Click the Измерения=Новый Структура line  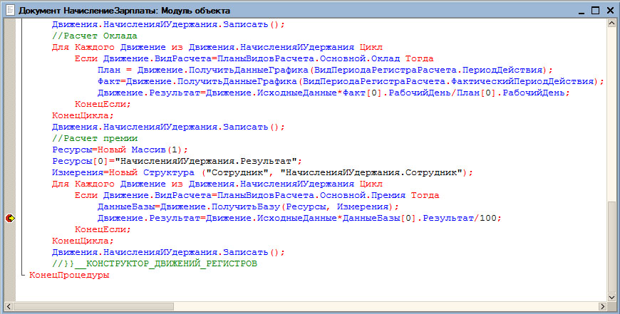click(x=262, y=173)
